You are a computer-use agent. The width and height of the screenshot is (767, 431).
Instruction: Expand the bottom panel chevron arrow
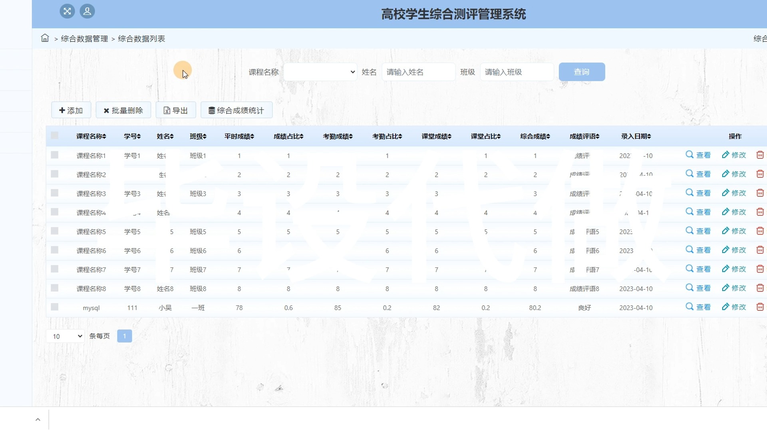(38, 419)
